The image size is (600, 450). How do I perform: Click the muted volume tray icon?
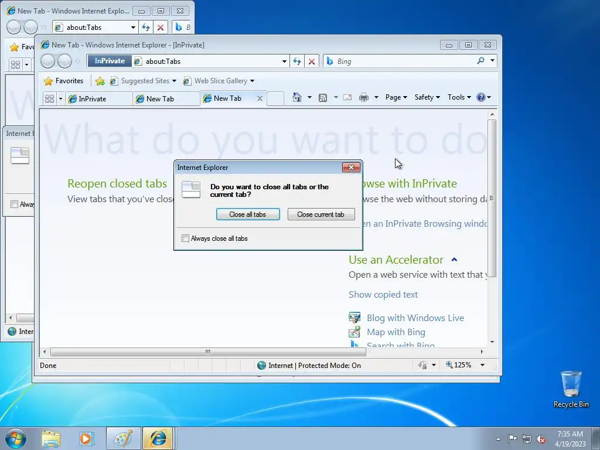point(541,439)
